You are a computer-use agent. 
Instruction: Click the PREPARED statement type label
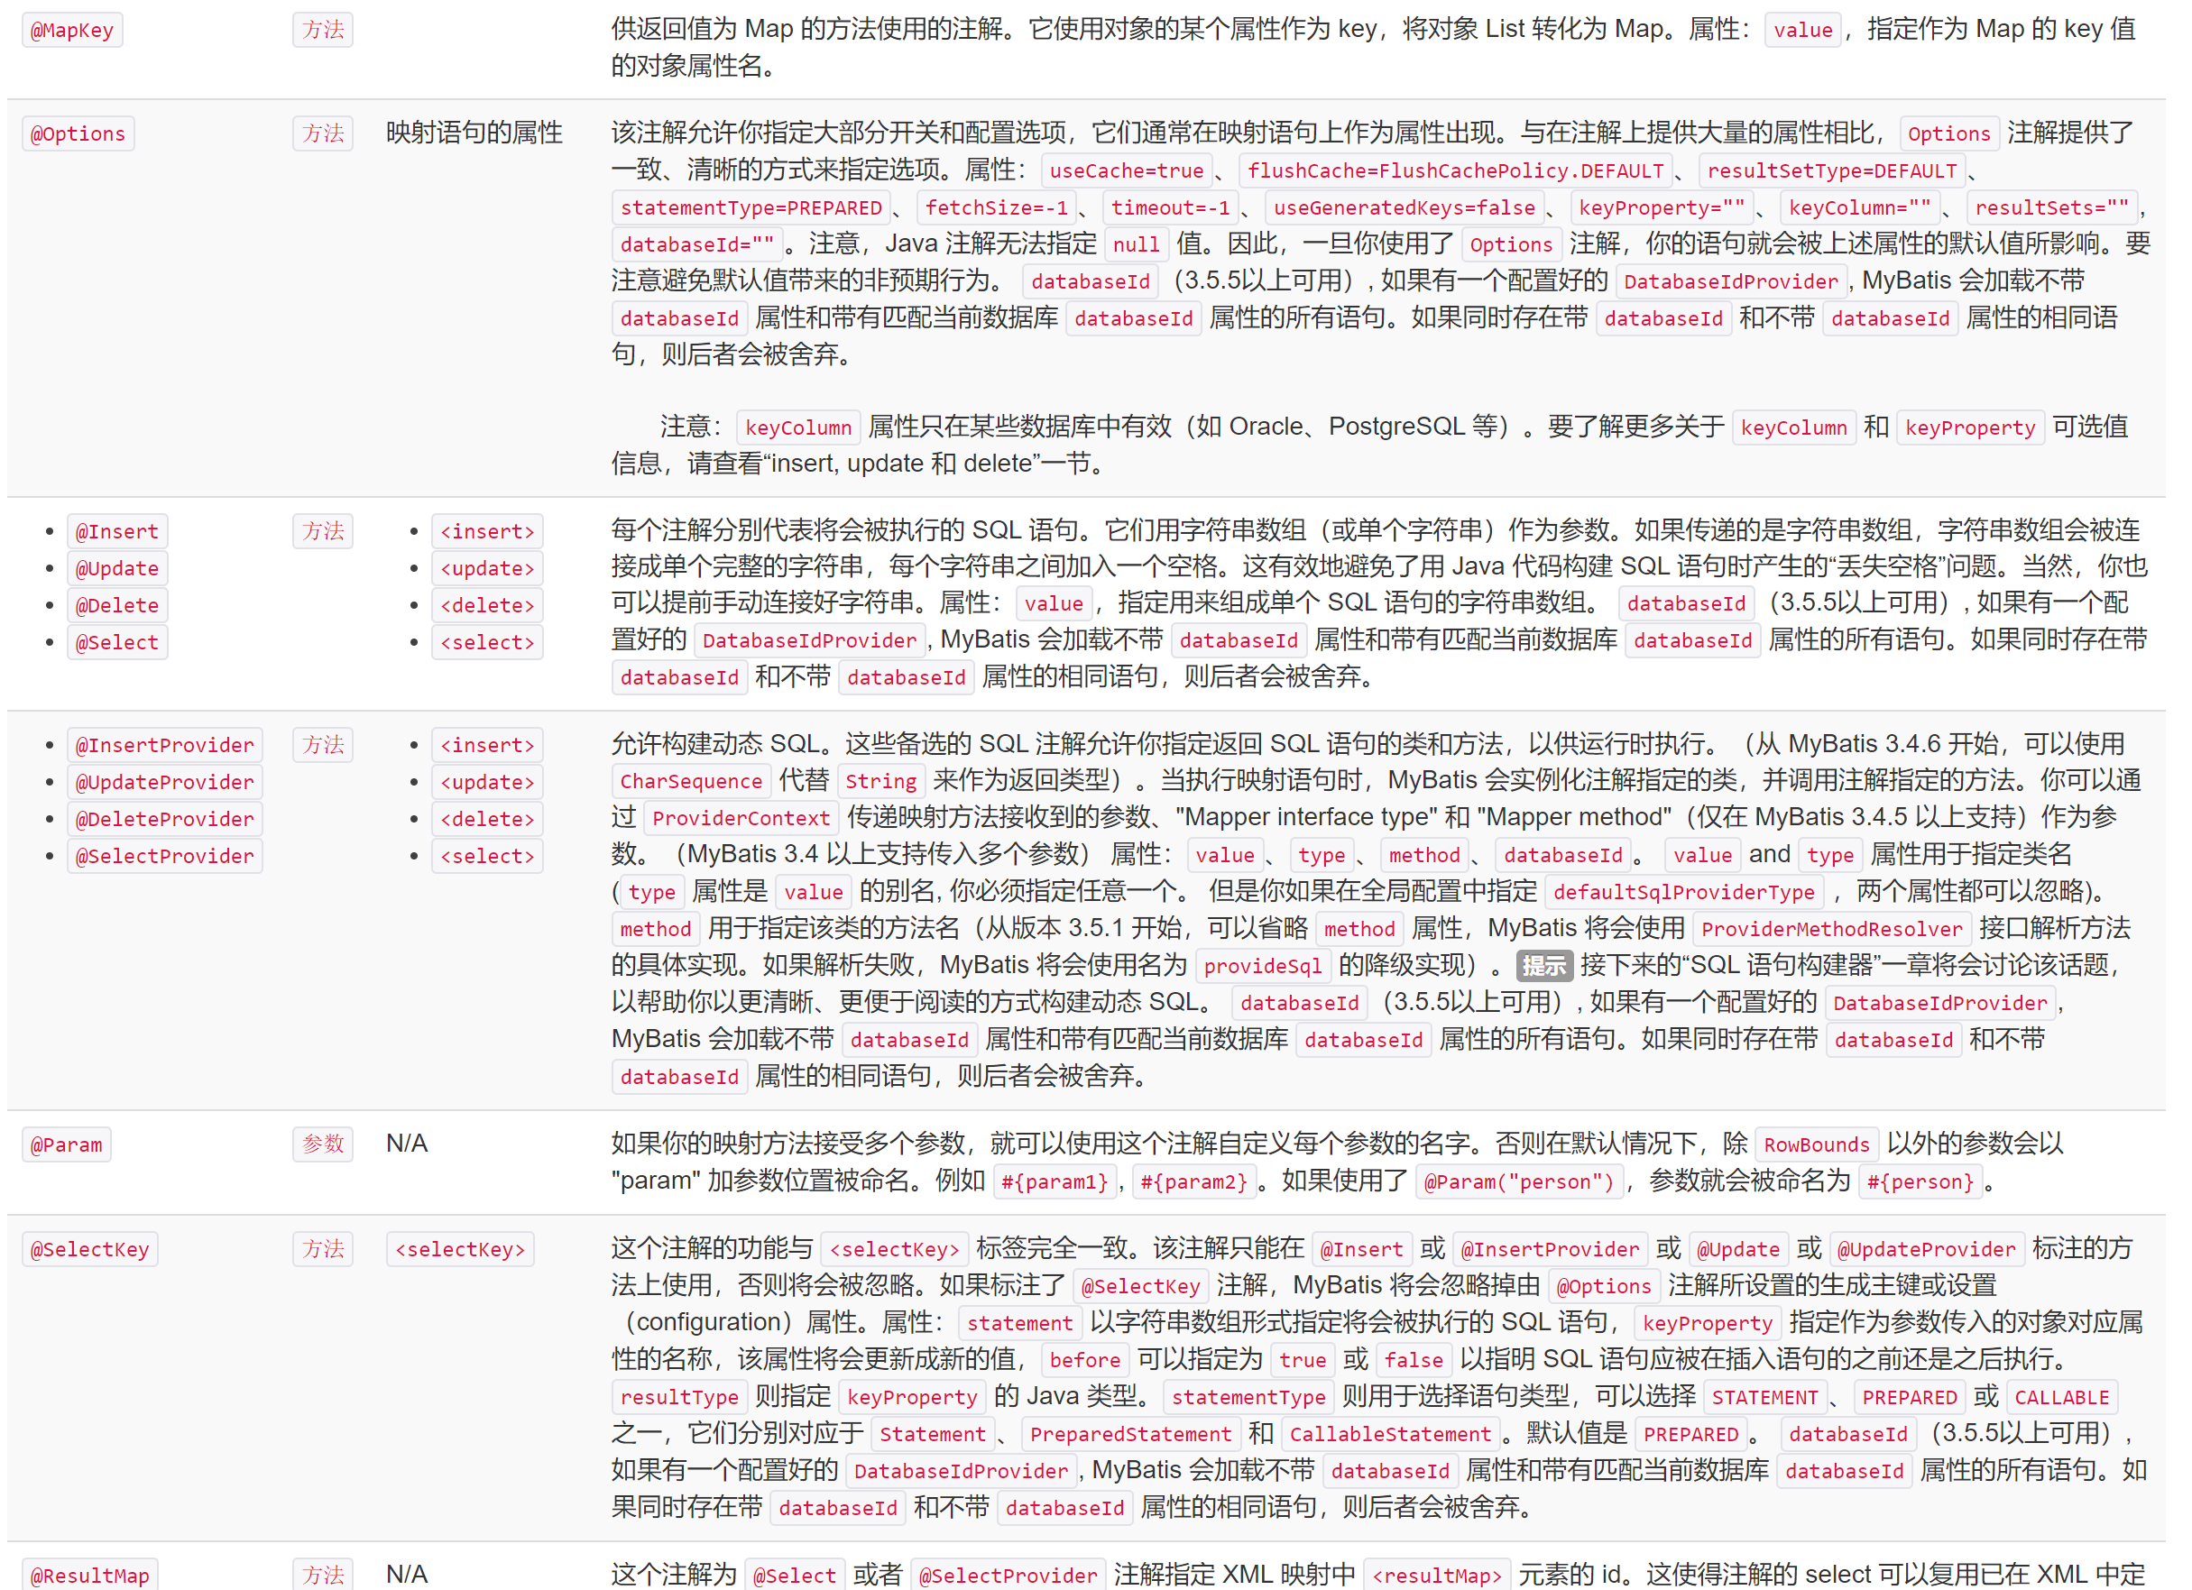point(1909,1397)
